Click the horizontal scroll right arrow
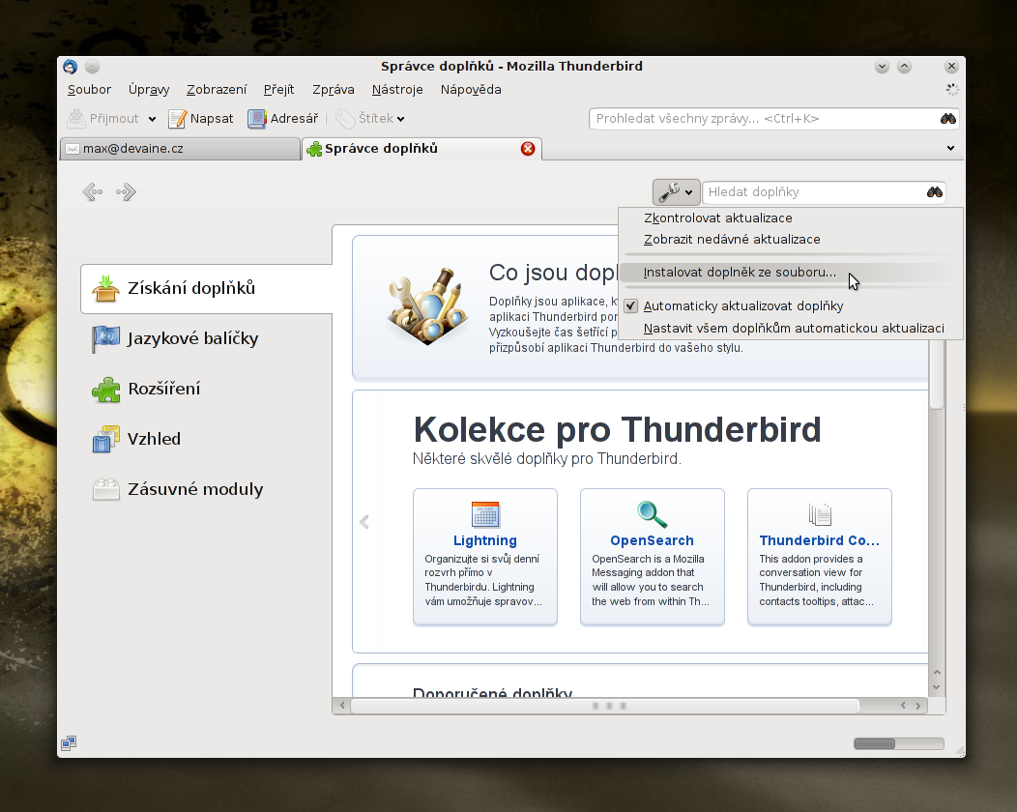This screenshot has width=1017, height=812. click(x=918, y=706)
